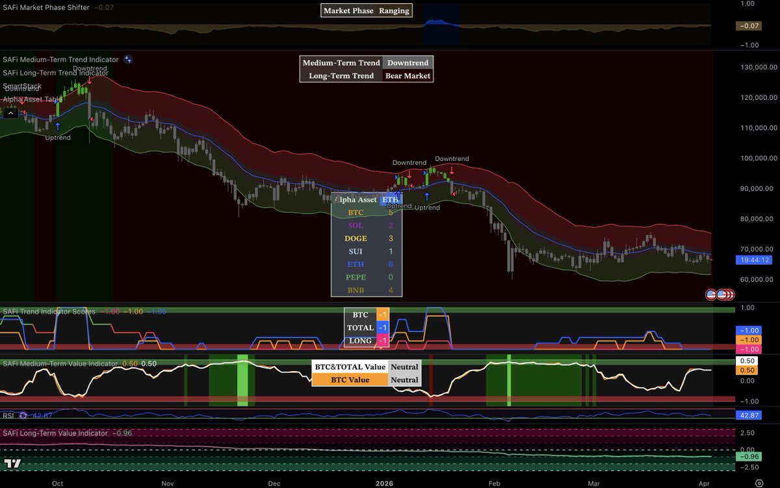Select SAFi Medium-Term Value Indicator legend

tap(60, 364)
